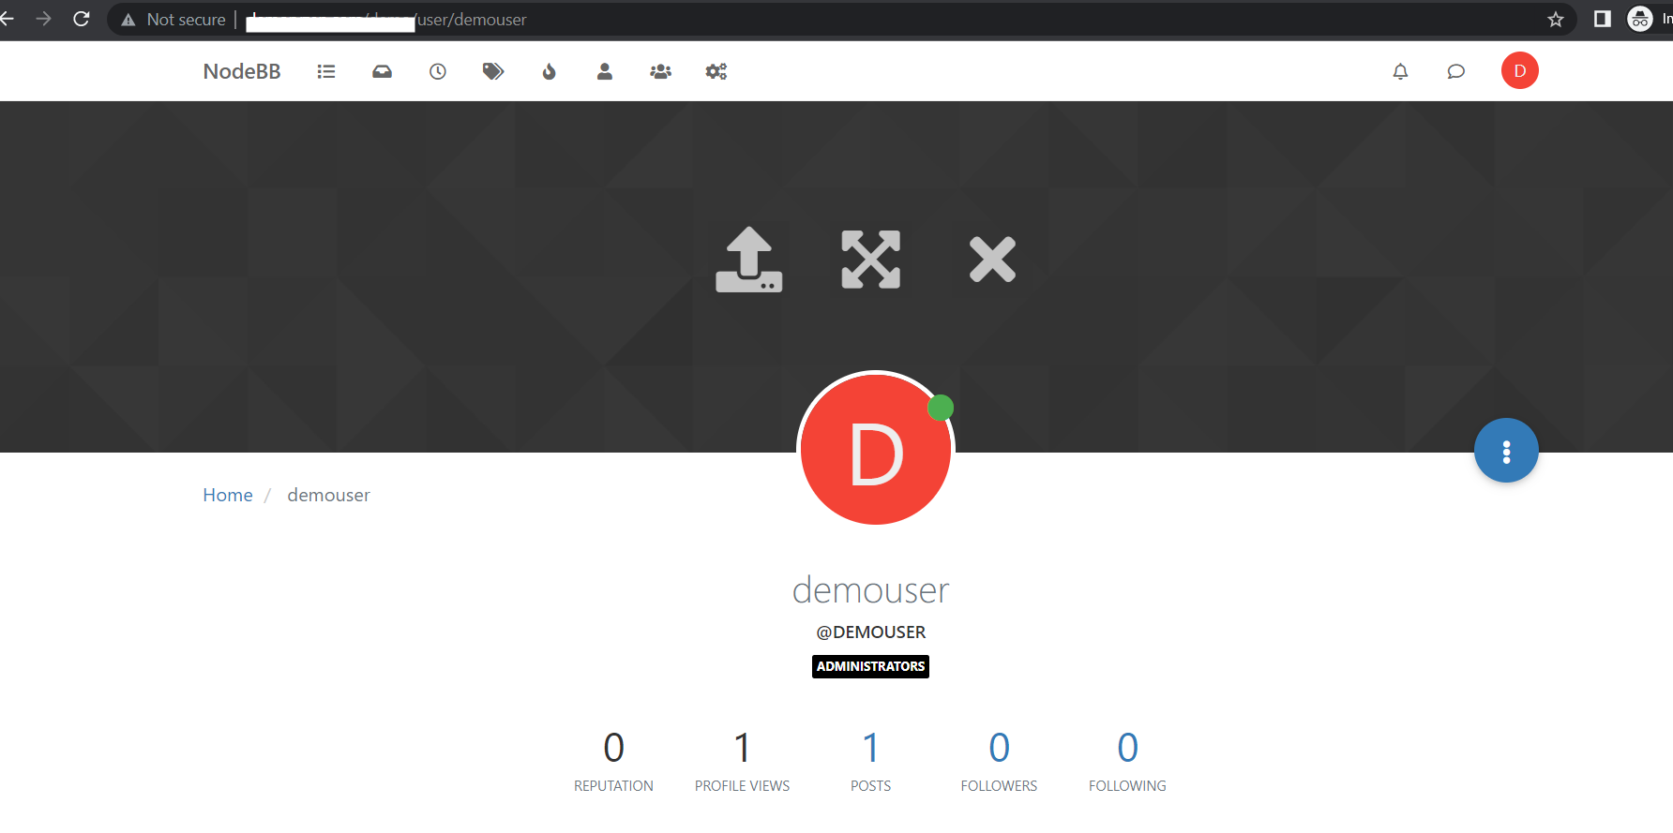Open the user avatar menu in navbar
Image resolution: width=1673 pixels, height=833 pixels.
pos(1519,71)
